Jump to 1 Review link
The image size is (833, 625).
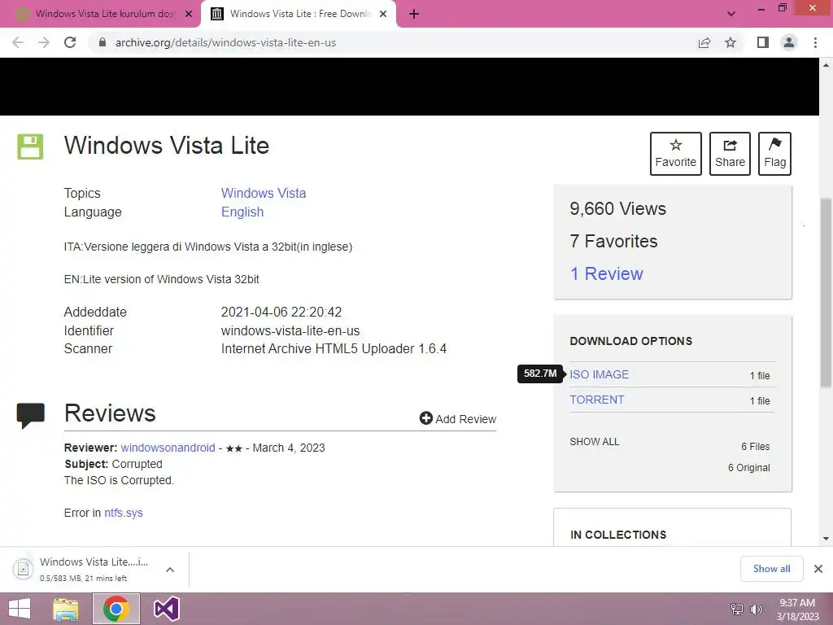[x=606, y=273]
